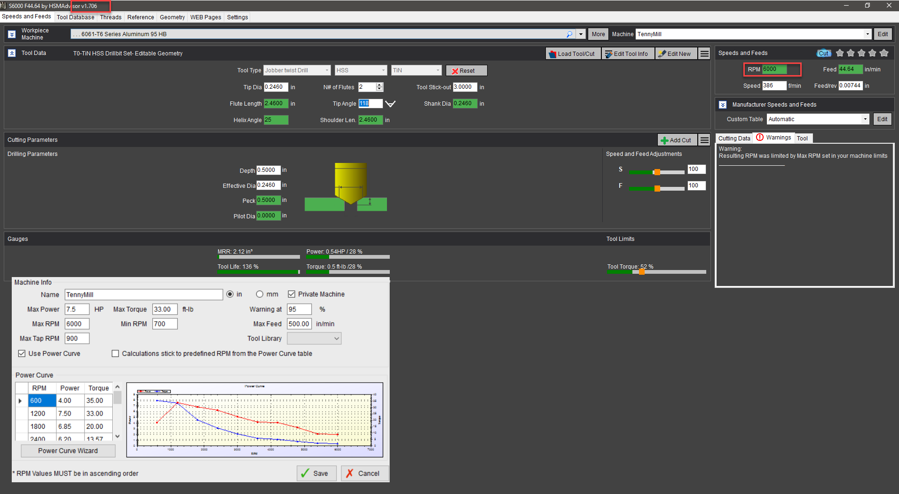Viewport: 899px width, 494px height.
Task: Collapse the Tool Data panel chevron
Action: [12, 54]
